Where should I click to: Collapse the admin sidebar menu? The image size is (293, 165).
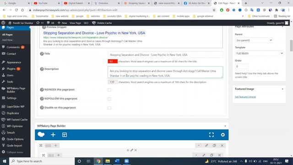coord(12,152)
